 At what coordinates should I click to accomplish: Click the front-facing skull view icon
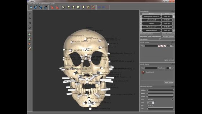coord(74,7)
